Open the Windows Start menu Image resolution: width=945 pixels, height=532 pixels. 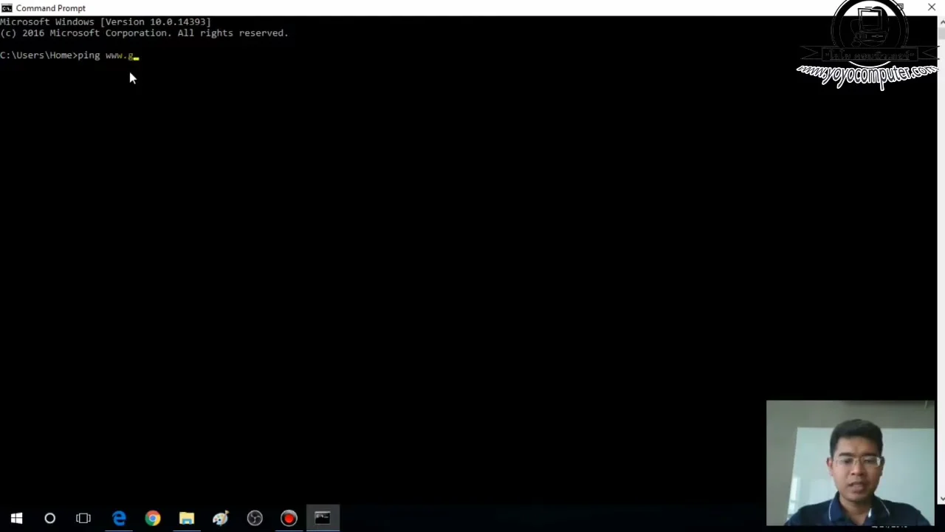16,518
